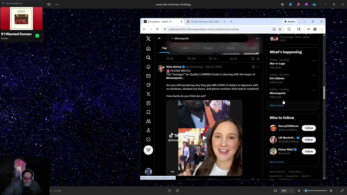The width and height of the screenshot is (347, 195).
Task: Click the compose post button
Action: tap(148, 150)
